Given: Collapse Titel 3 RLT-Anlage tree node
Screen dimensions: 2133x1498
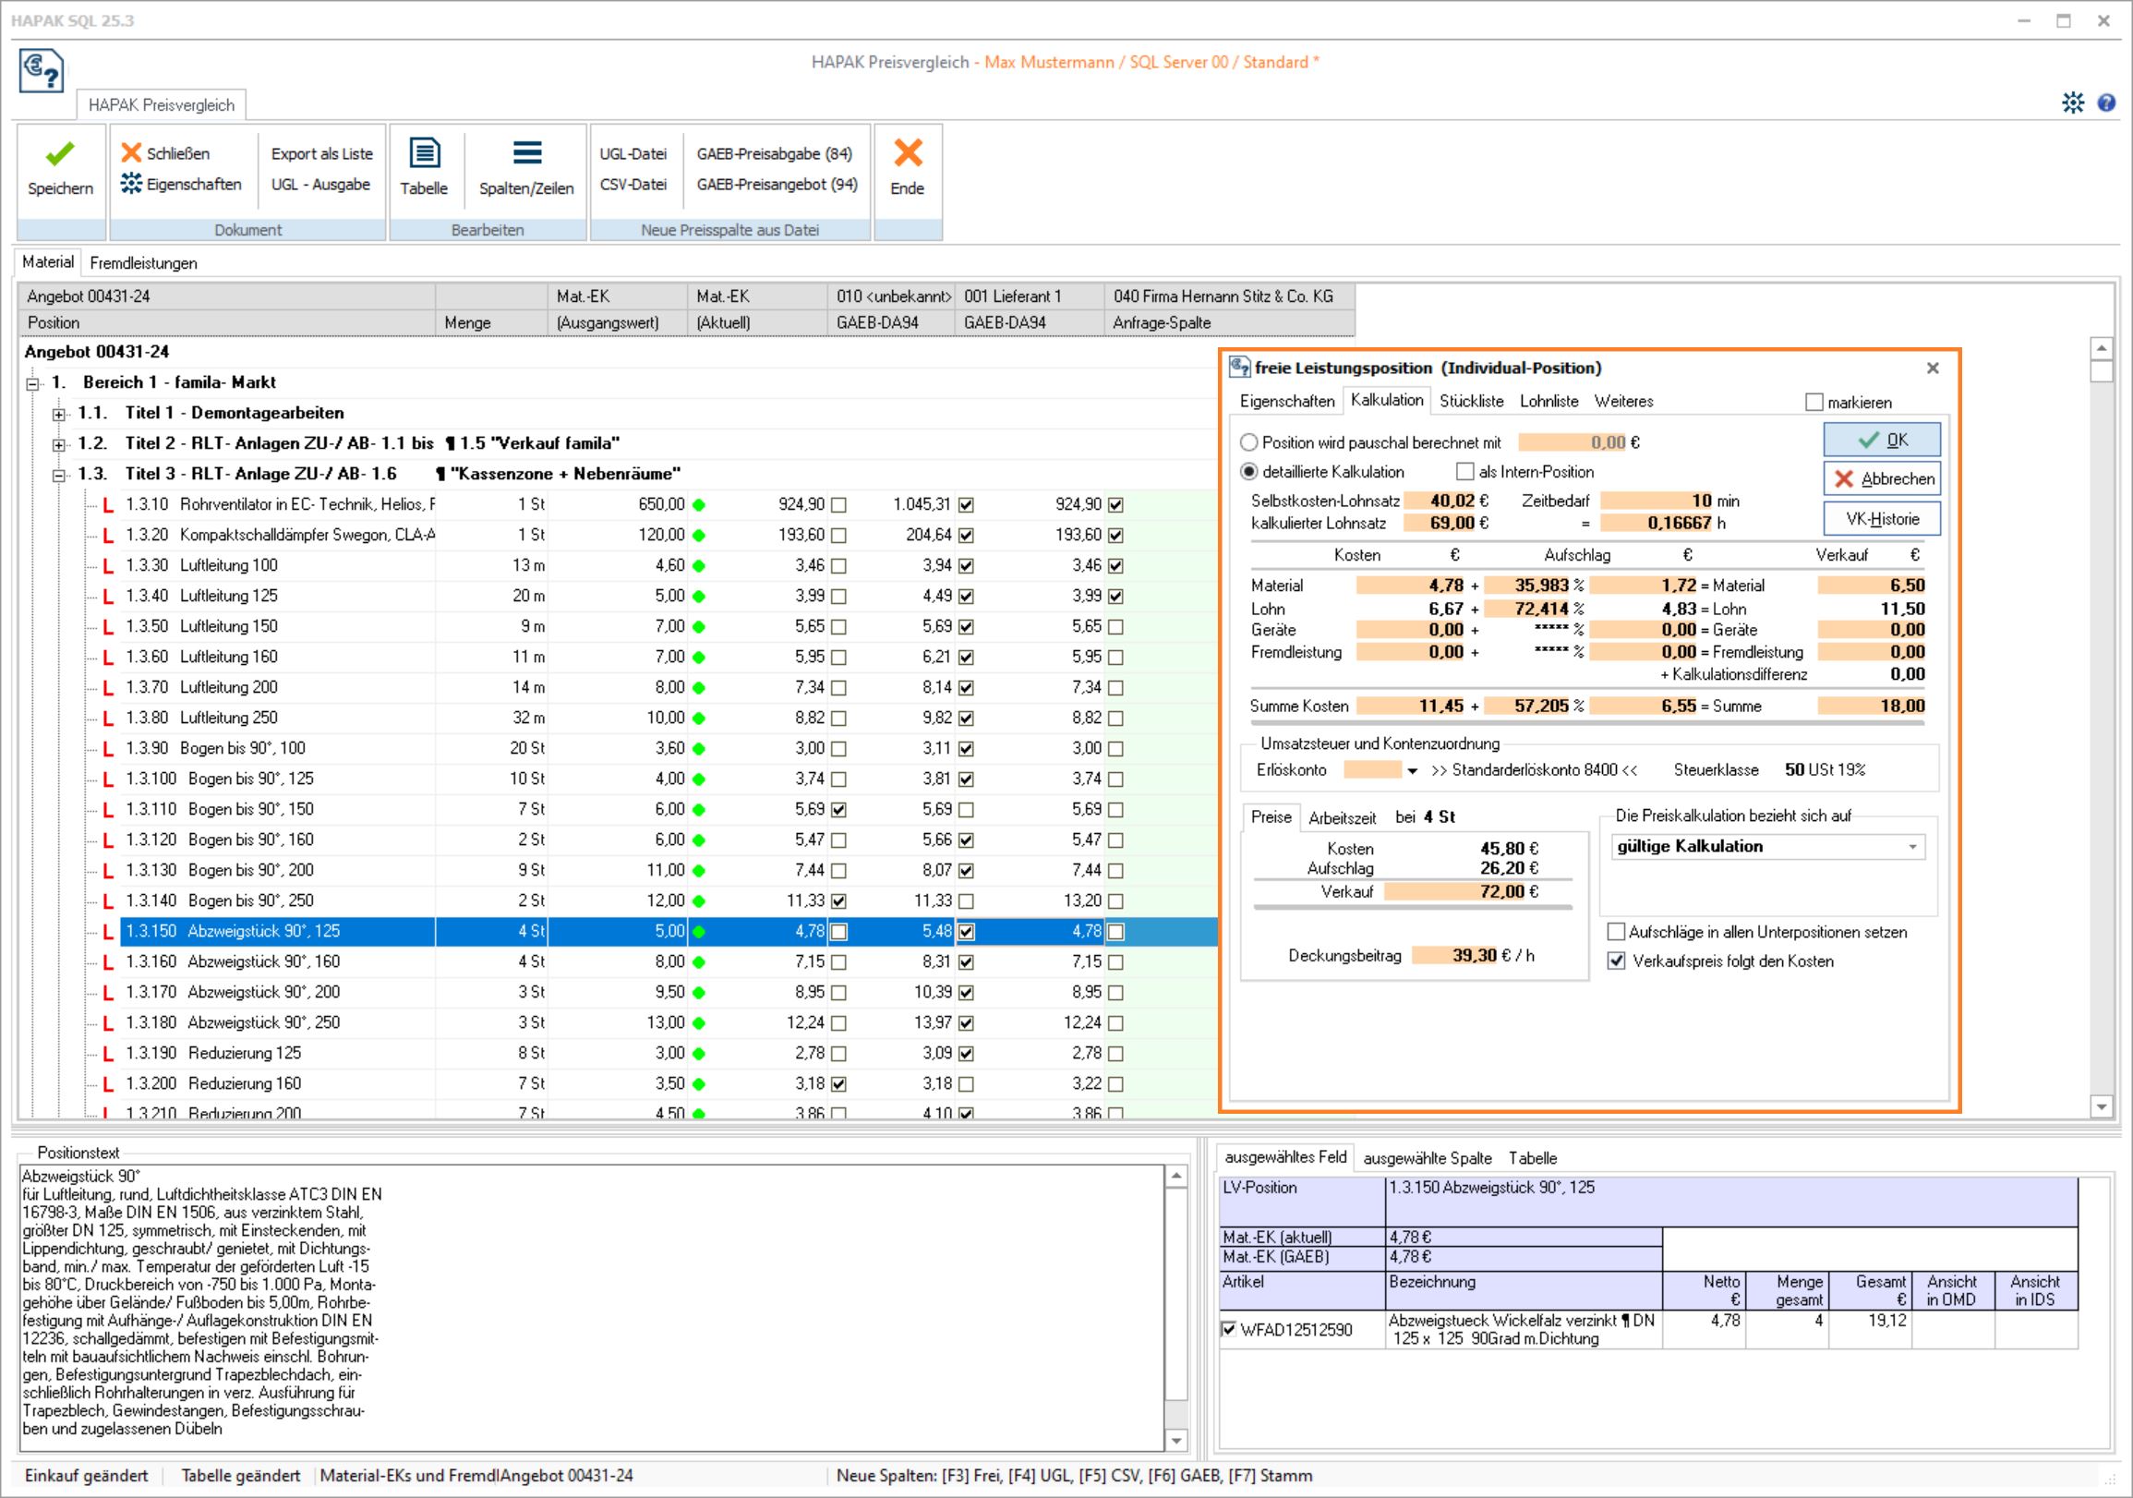Looking at the screenshot, I should (58, 476).
